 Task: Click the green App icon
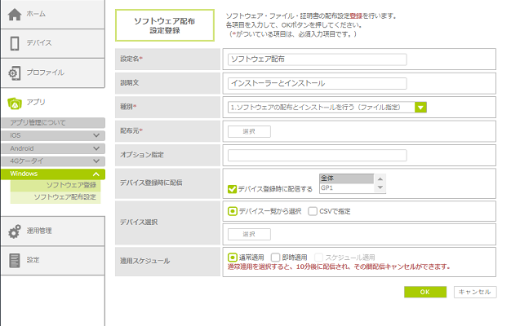click(x=15, y=103)
